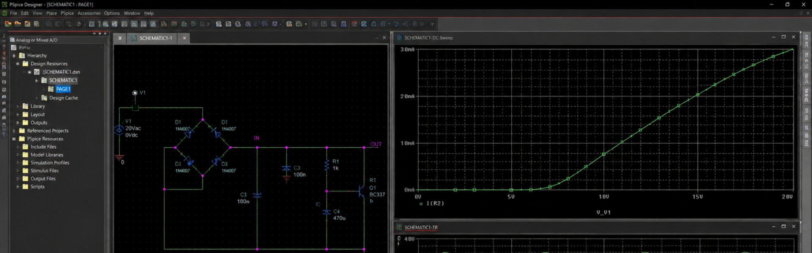Expand the Simulation Profiles folder

(18, 163)
